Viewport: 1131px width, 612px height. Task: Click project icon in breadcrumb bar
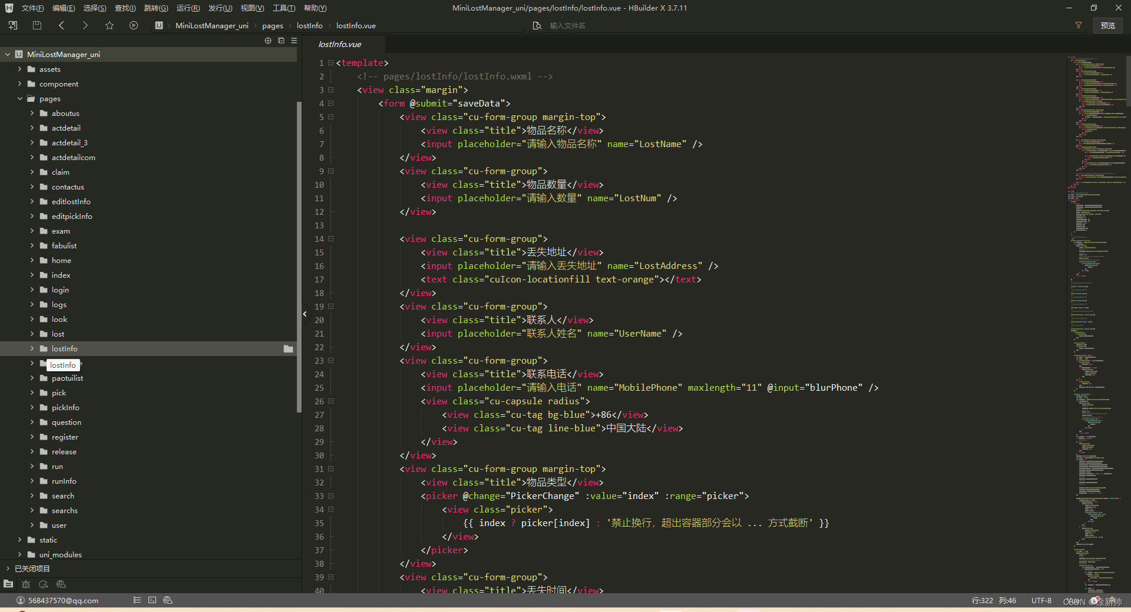(159, 25)
